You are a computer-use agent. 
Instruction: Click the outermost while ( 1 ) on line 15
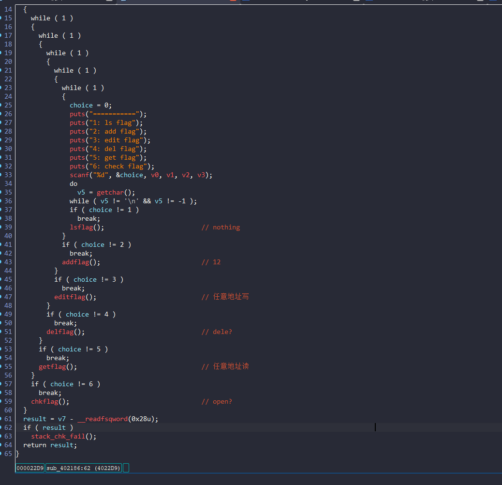[x=52, y=18]
